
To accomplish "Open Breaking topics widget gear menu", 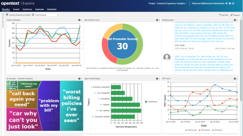I will click(x=235, y=20).
